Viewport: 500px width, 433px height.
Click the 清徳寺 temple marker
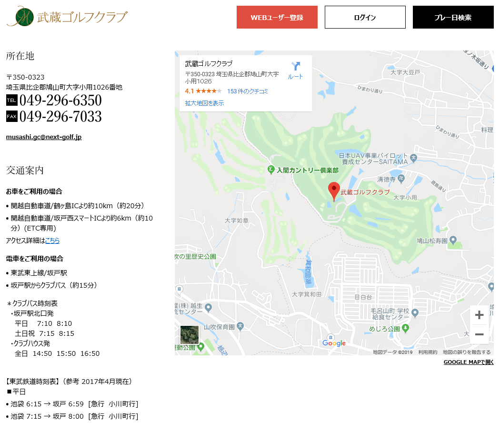coord(401,179)
